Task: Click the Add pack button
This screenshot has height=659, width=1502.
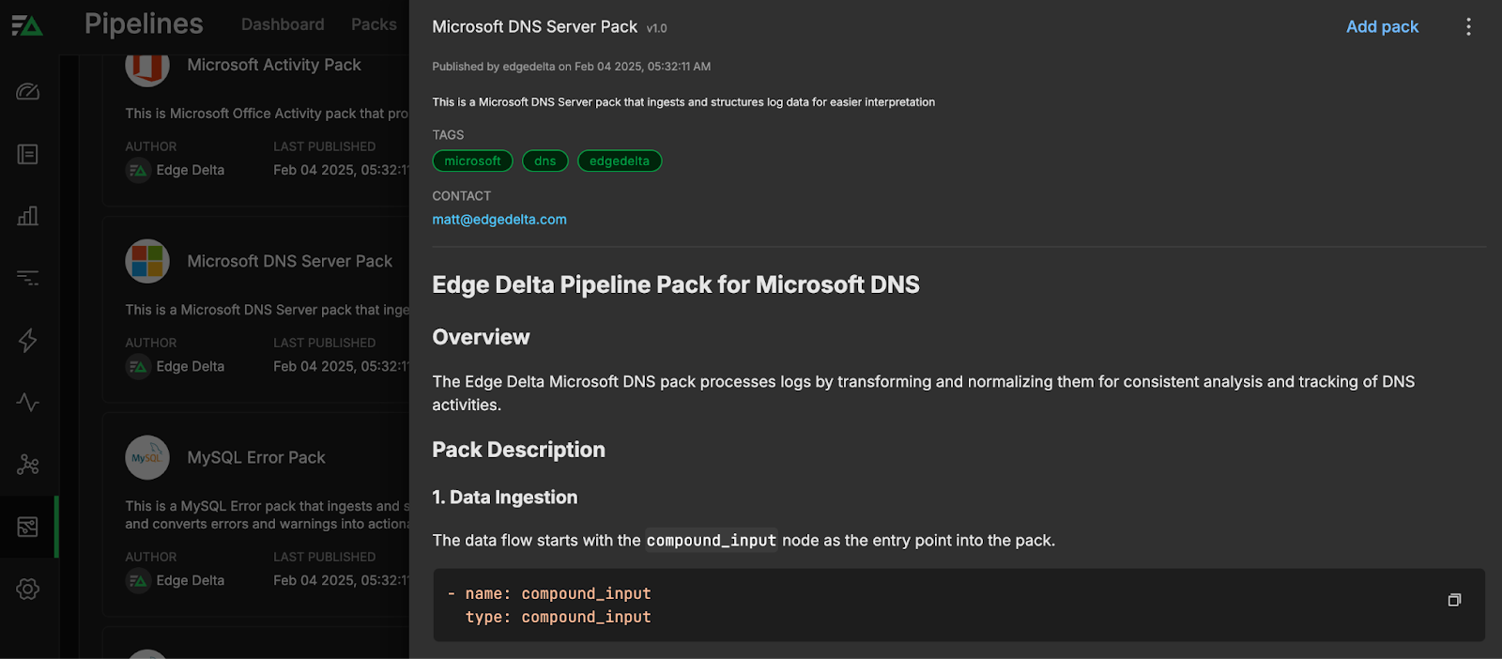Action: pyautogui.click(x=1382, y=27)
